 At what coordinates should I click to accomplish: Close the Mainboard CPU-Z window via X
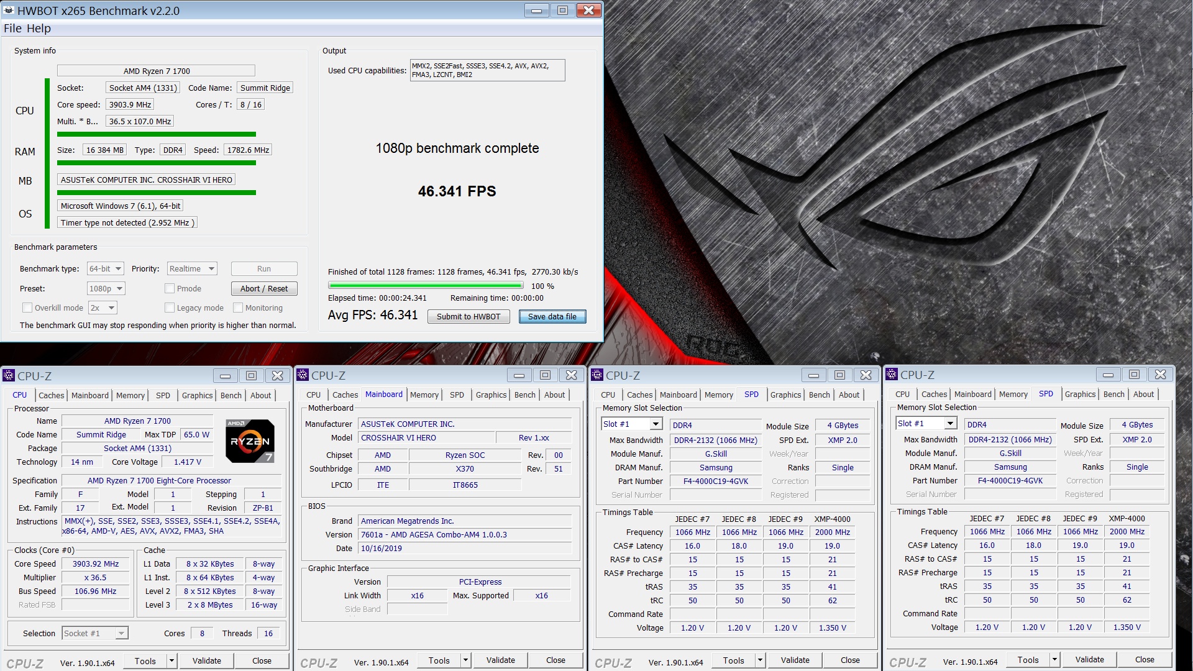point(572,375)
